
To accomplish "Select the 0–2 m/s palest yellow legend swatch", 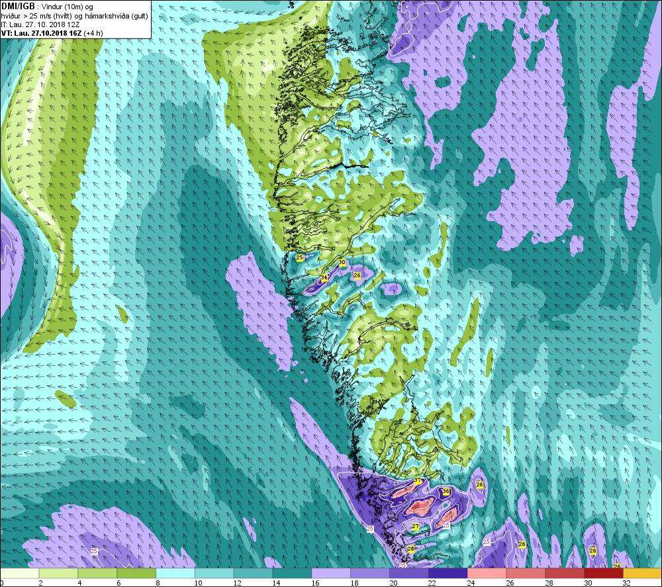I will click(19, 573).
